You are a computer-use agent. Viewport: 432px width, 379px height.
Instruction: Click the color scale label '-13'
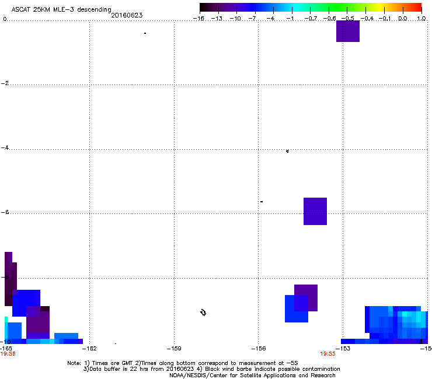pyautogui.click(x=217, y=19)
